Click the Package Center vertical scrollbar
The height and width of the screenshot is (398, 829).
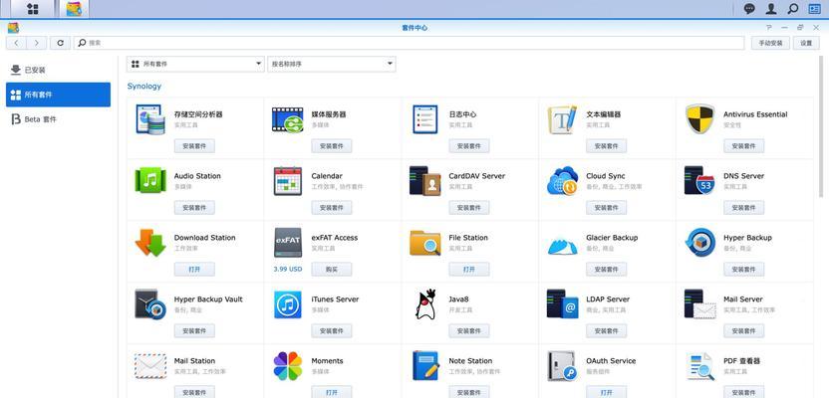pyautogui.click(x=820, y=125)
